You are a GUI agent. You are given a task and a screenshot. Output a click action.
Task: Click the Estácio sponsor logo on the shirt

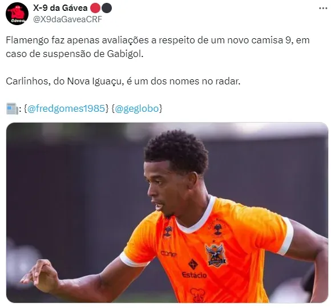(194, 275)
